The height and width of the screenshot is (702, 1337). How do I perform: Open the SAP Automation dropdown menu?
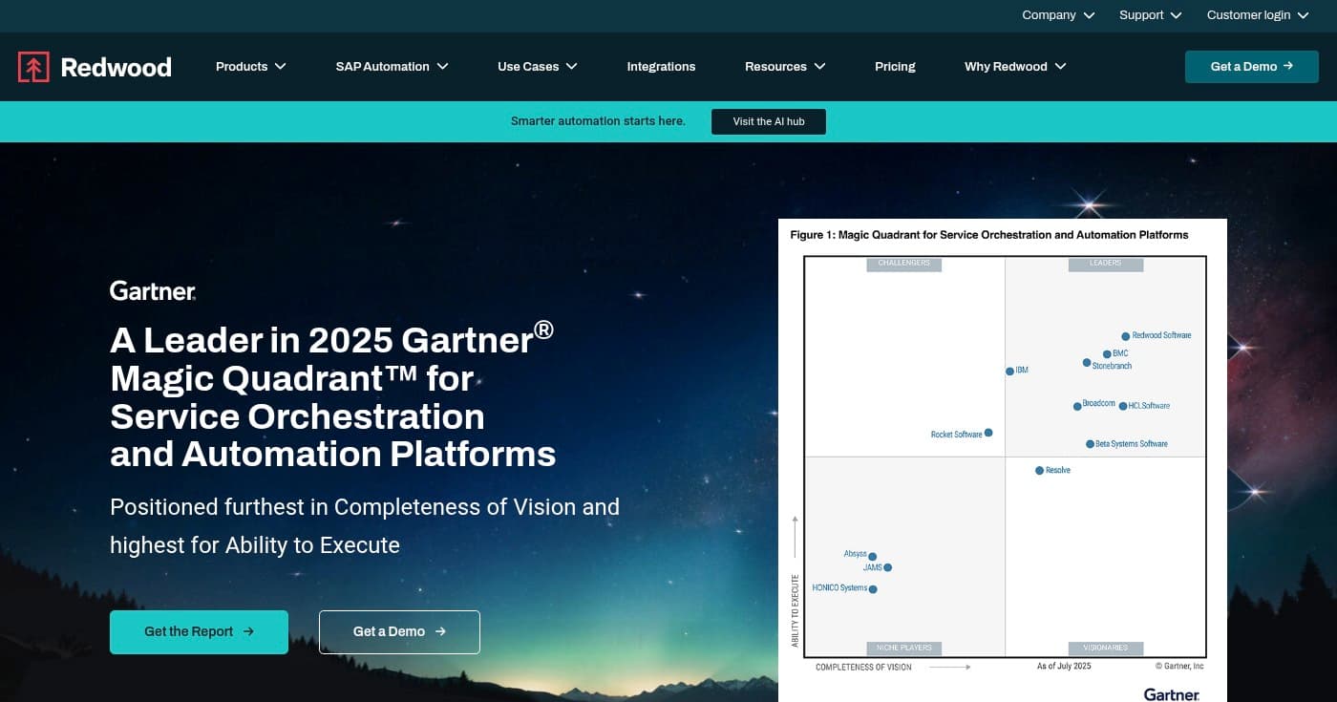pos(392,66)
